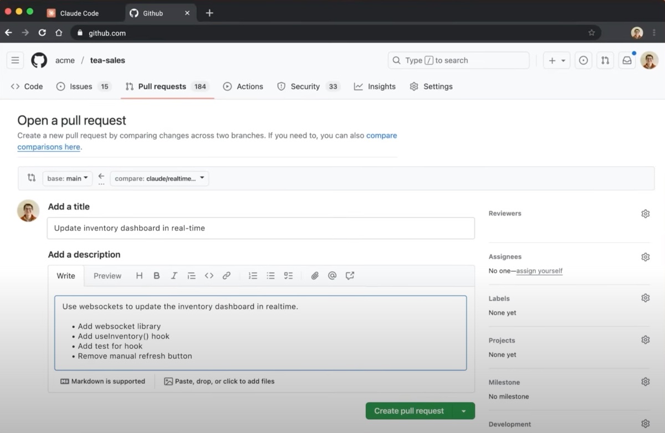Insert a mention with the @ icon
Viewport: 665px width, 433px height.
pyautogui.click(x=332, y=276)
